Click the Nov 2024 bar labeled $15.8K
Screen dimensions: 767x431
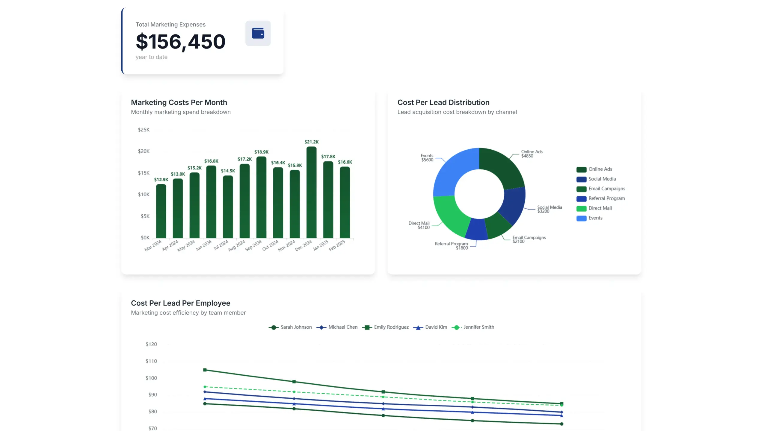click(295, 204)
